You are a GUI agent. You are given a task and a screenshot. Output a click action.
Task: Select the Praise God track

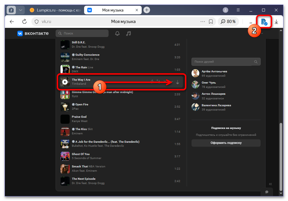click(x=79, y=117)
